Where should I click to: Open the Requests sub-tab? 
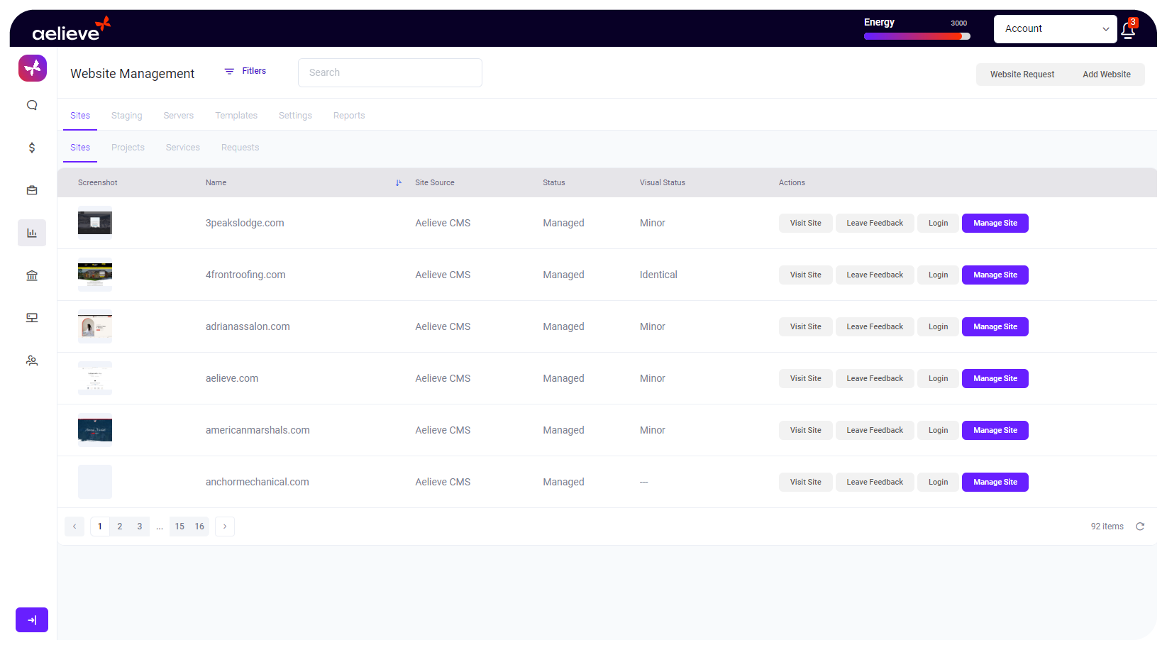pyautogui.click(x=240, y=148)
